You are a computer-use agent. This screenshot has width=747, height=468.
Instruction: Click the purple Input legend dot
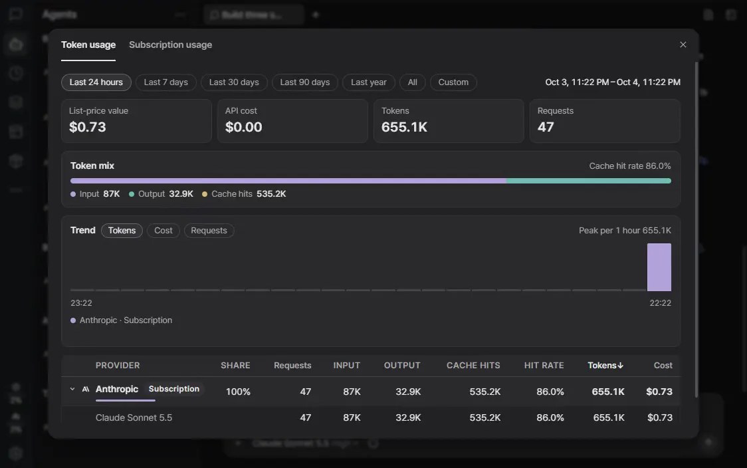(x=73, y=194)
